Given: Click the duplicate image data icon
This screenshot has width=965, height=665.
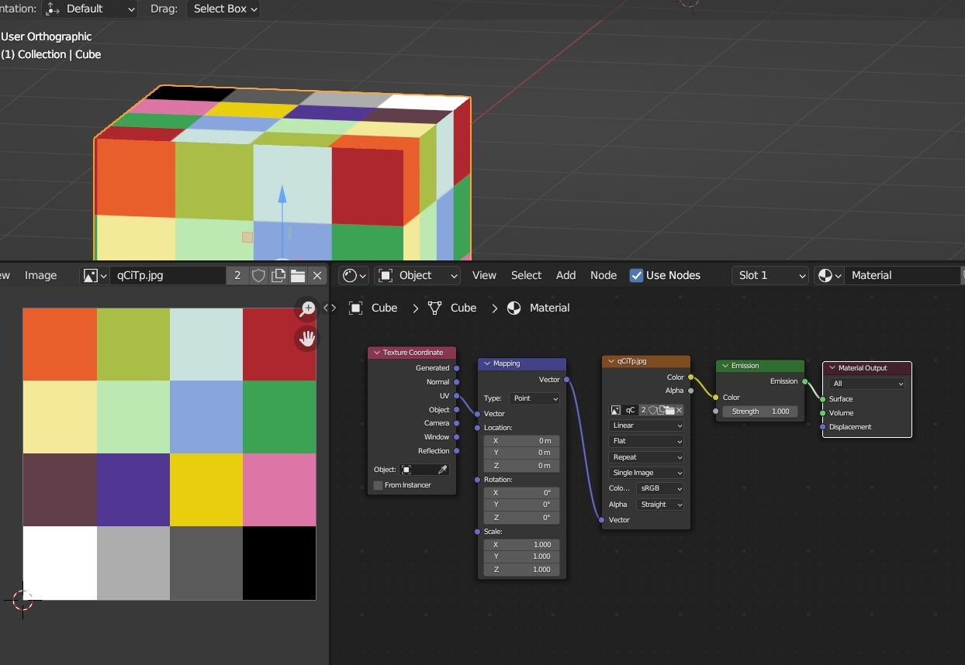Looking at the screenshot, I should point(278,275).
